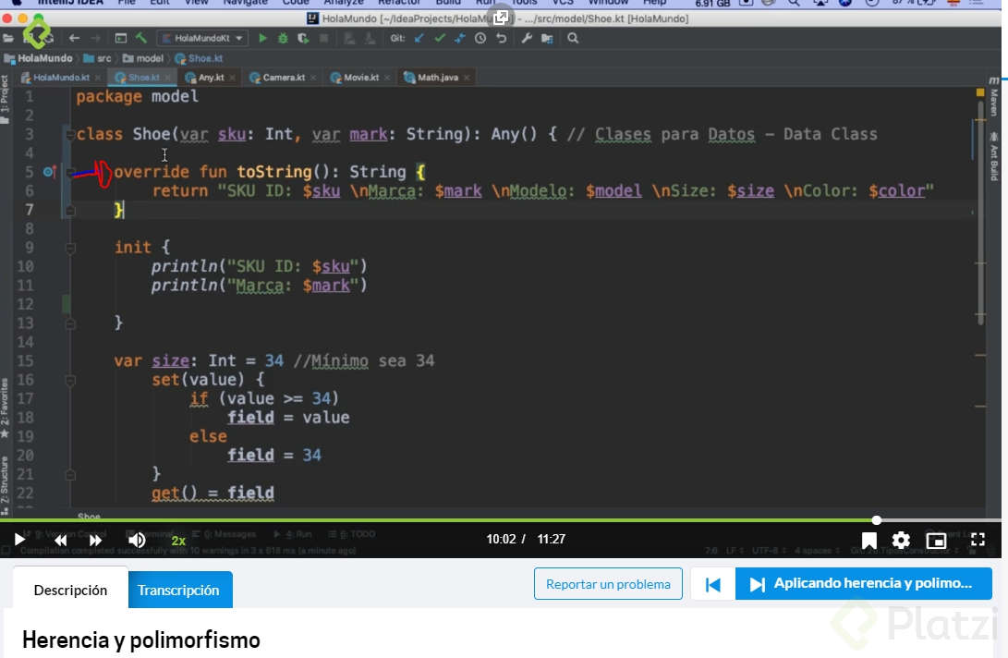
Task: Click the video progress bar handle
Action: pyautogui.click(x=876, y=519)
